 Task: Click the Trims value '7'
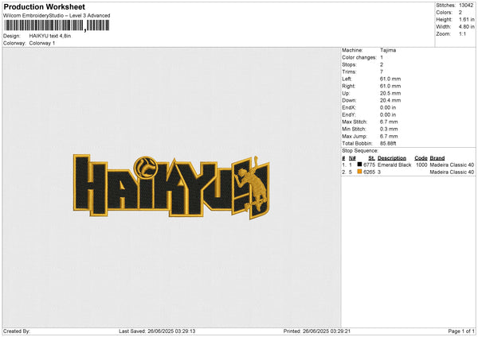[x=382, y=72]
